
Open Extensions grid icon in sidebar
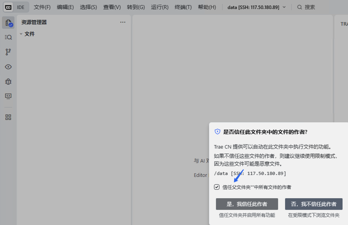pyautogui.click(x=8, y=117)
